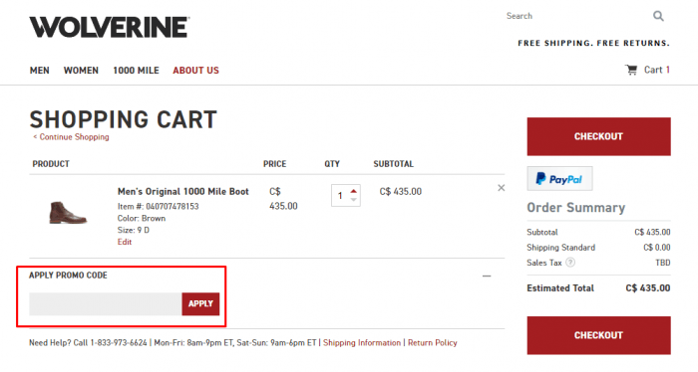698x372 pixels.
Task: Open the Return Policy link
Action: pos(433,343)
